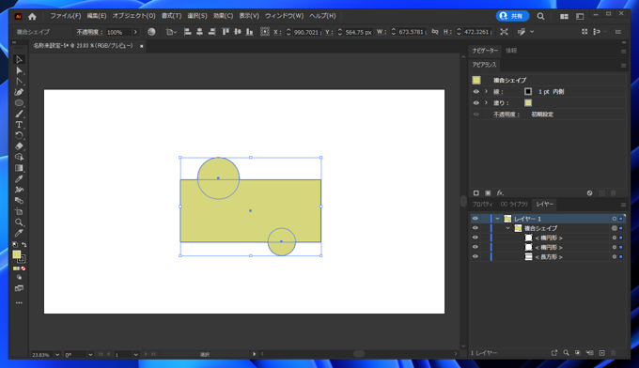Open the ファイル(F) menu
Screen dimensions: 639x368
(66, 16)
